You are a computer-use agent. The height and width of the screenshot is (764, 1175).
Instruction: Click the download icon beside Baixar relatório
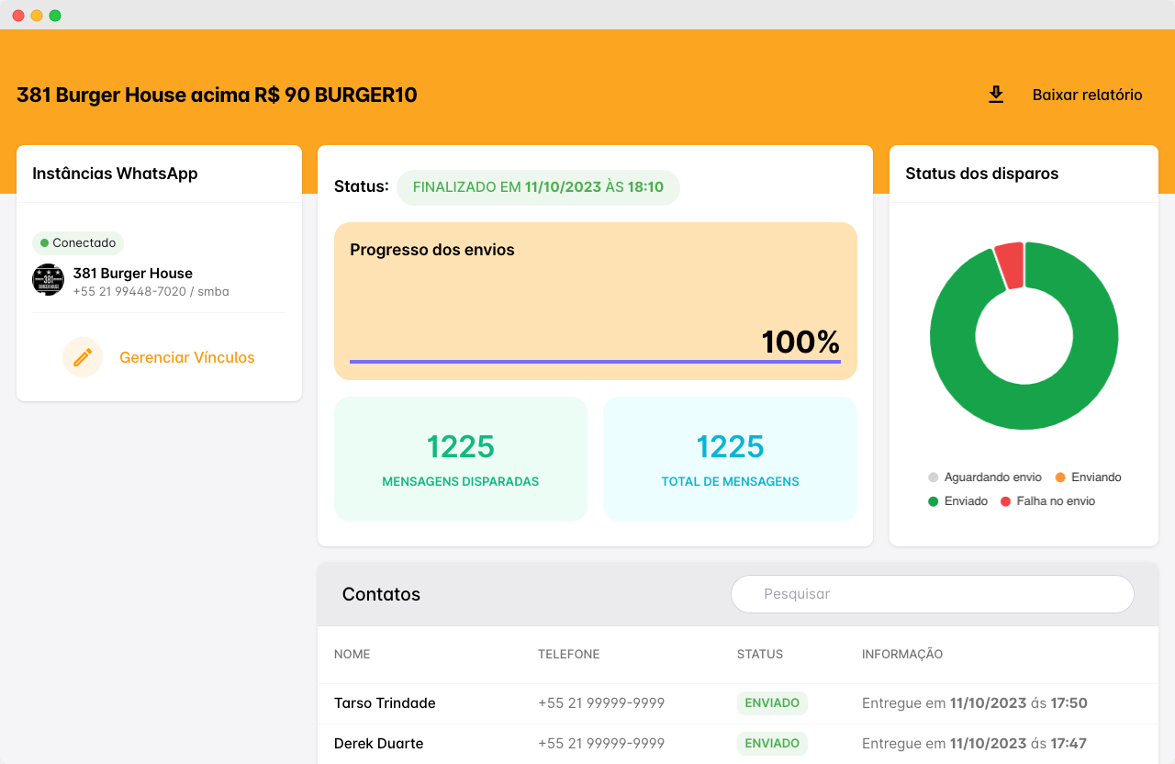[x=996, y=95]
